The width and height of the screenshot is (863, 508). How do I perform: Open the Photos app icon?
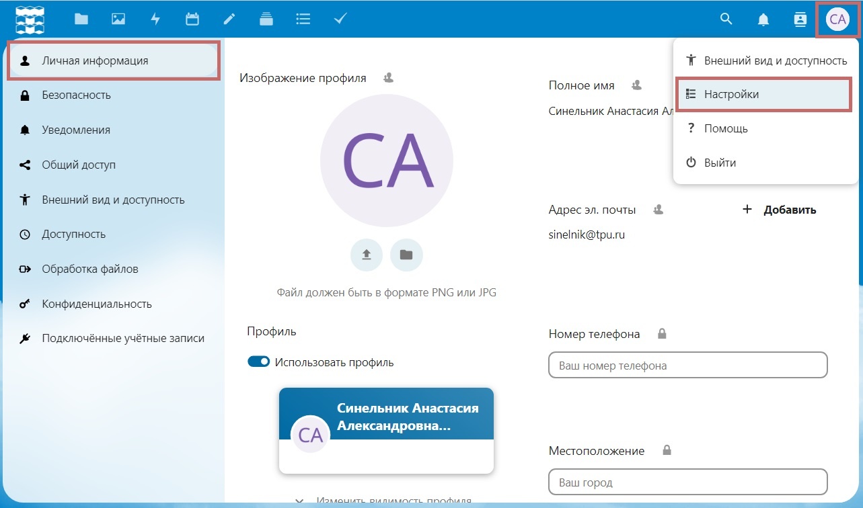click(118, 19)
